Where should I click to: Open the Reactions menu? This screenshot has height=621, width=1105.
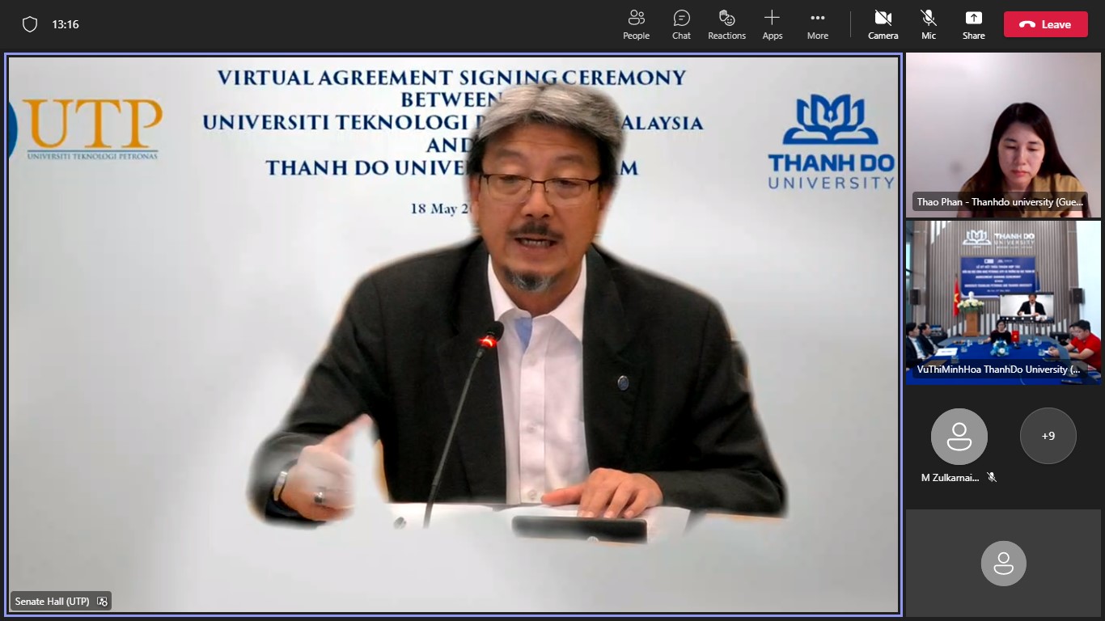click(726, 24)
